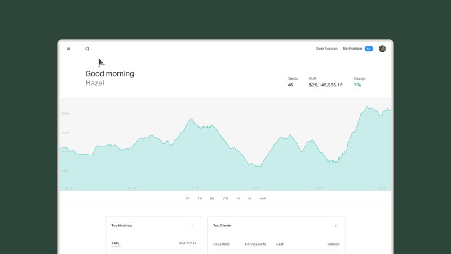
Task: Click the AAPL holding row
Action: tap(154, 243)
